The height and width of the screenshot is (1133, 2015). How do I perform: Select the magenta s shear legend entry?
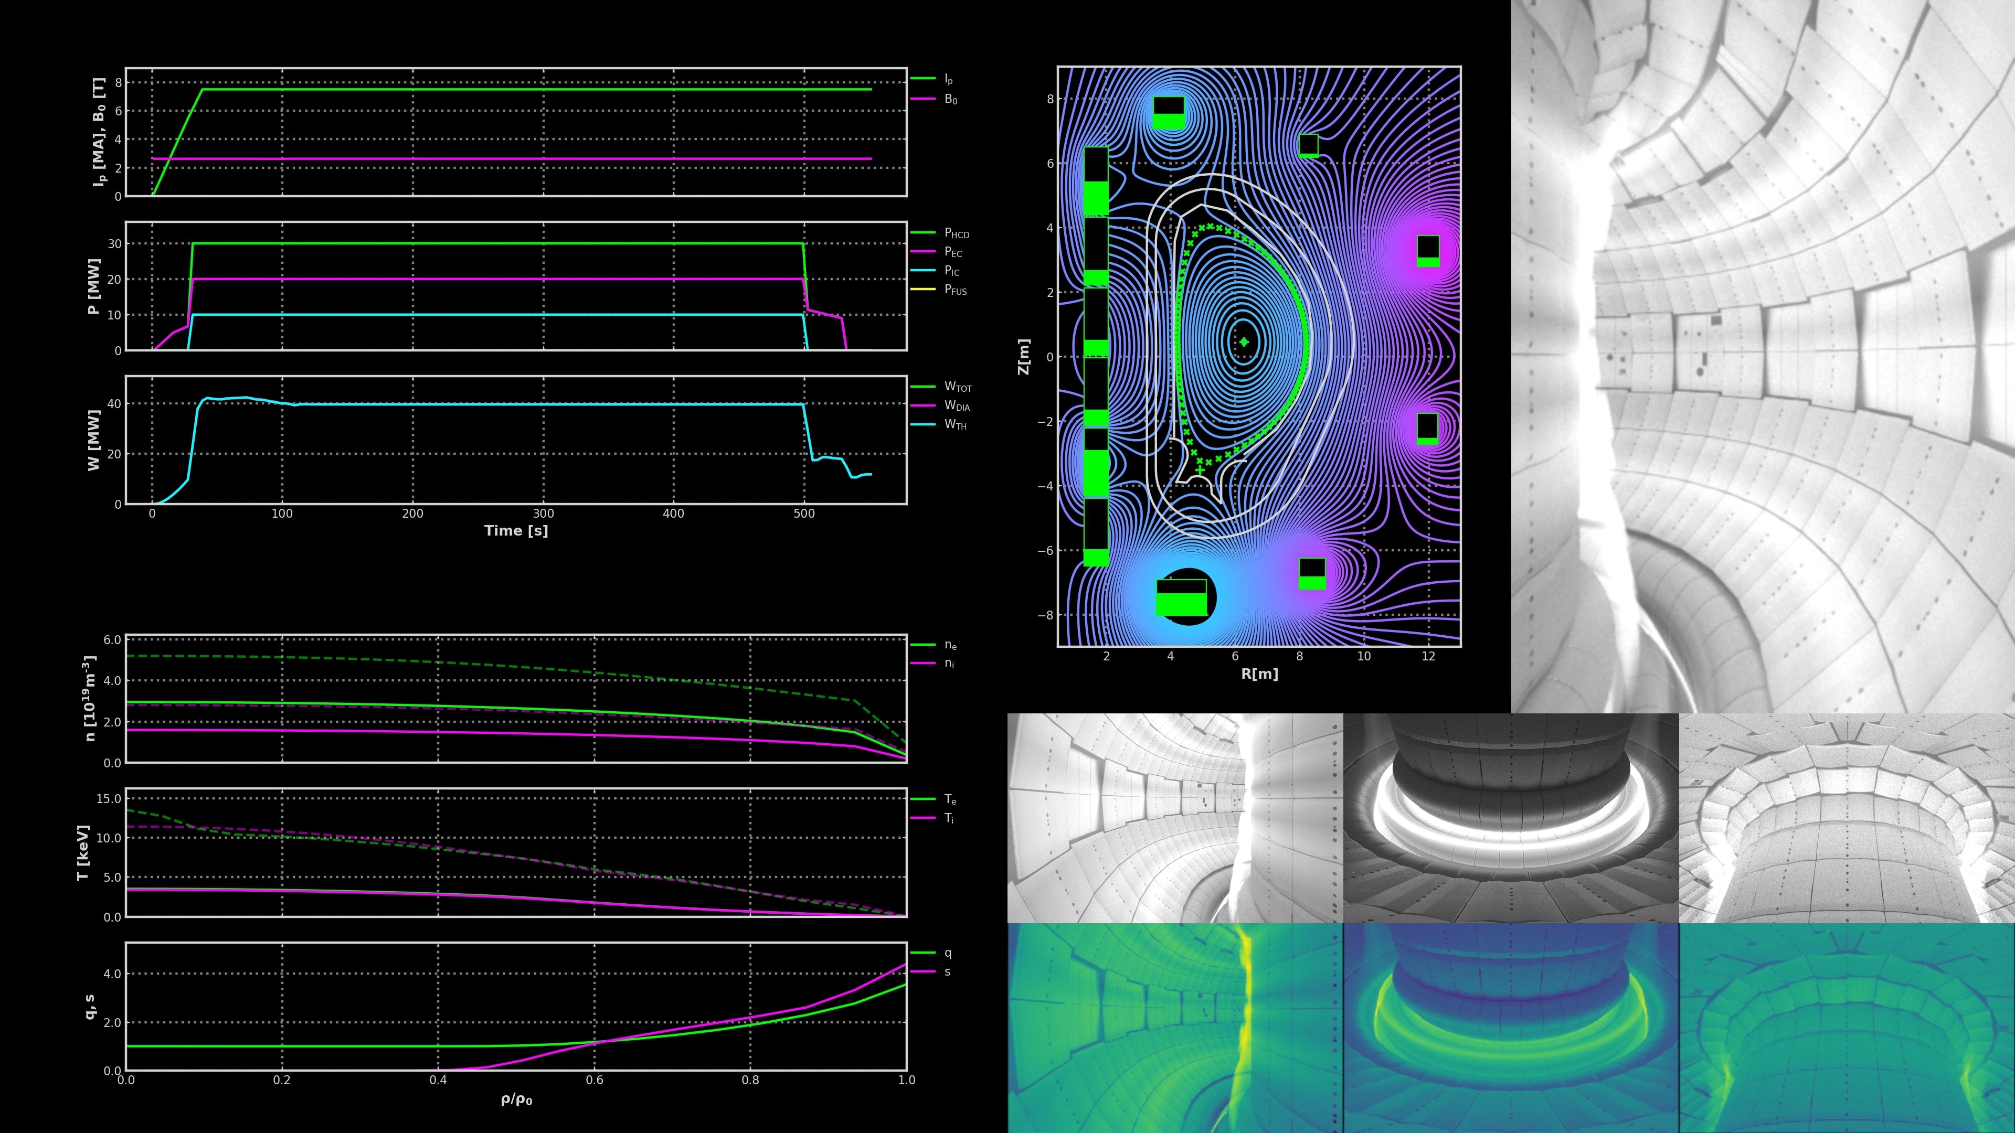[x=947, y=972]
